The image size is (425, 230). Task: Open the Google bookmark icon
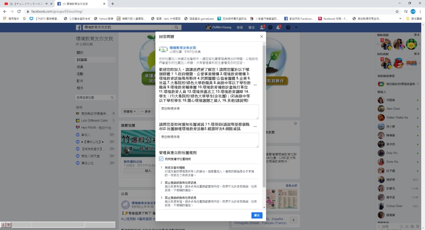[24, 19]
